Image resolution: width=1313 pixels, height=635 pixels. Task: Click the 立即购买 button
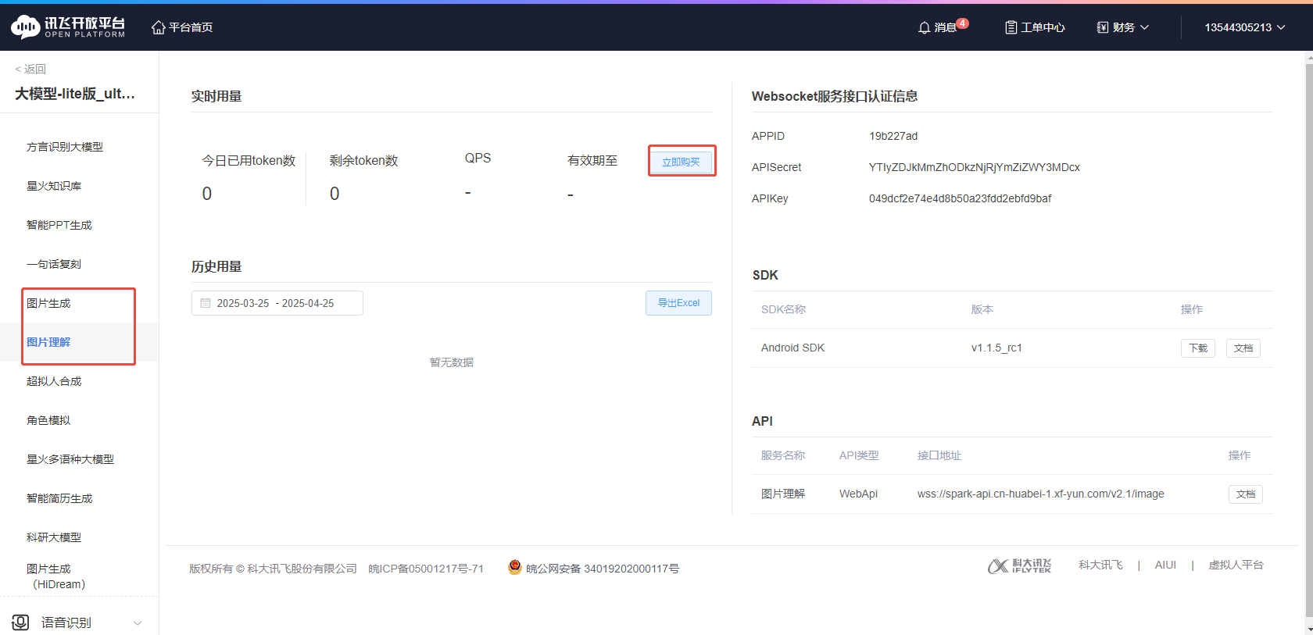[x=681, y=162]
